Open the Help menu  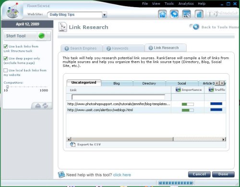click(x=202, y=3)
